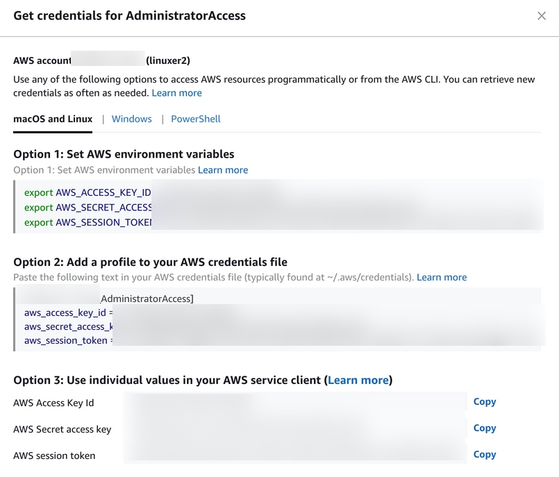
Task: Open Learn more link for Option 1
Action: pyautogui.click(x=223, y=170)
